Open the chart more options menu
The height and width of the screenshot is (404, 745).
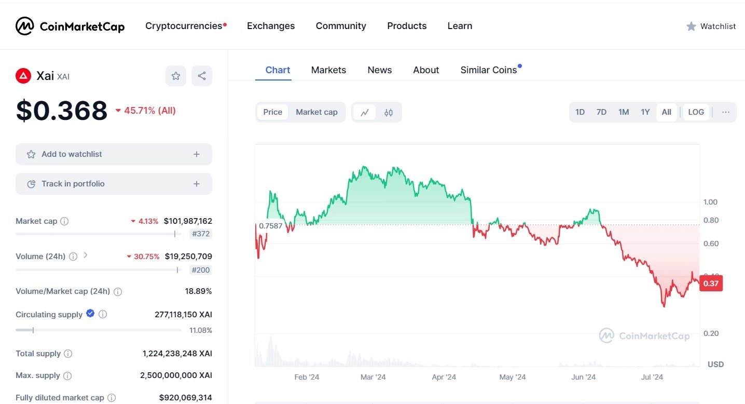725,112
